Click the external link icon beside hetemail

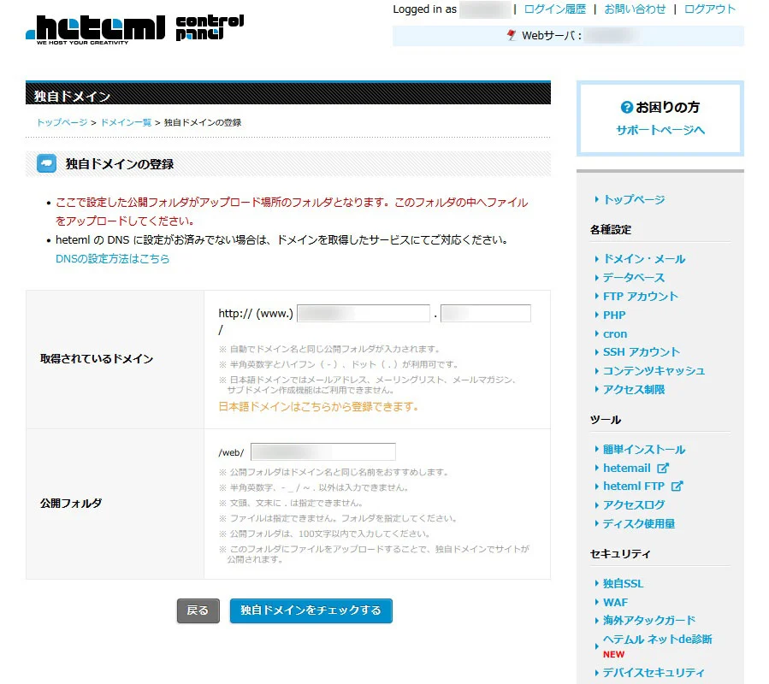coord(663,468)
